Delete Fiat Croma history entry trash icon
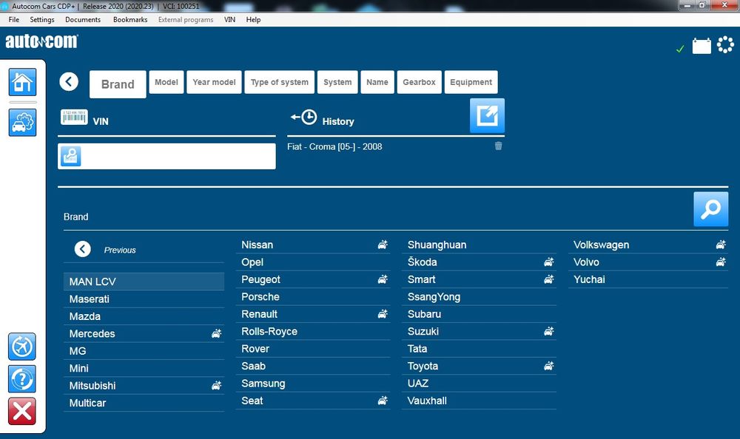The height and width of the screenshot is (439, 740). (498, 146)
